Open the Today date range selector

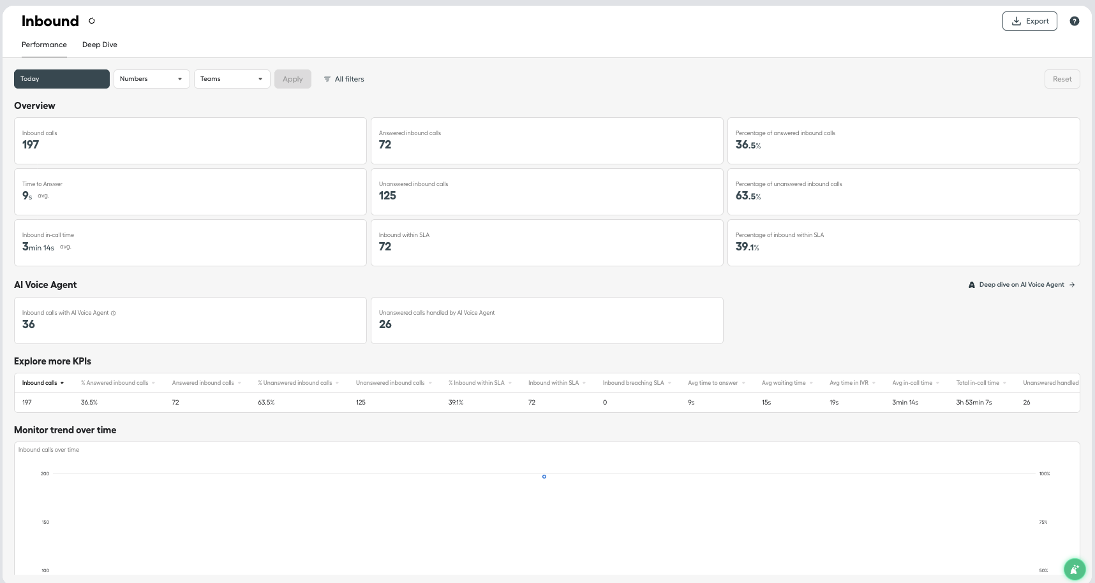62,79
